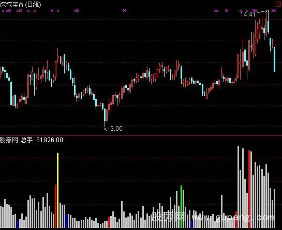Select the green volume bar
This screenshot has width=282, height=230.
point(181,207)
